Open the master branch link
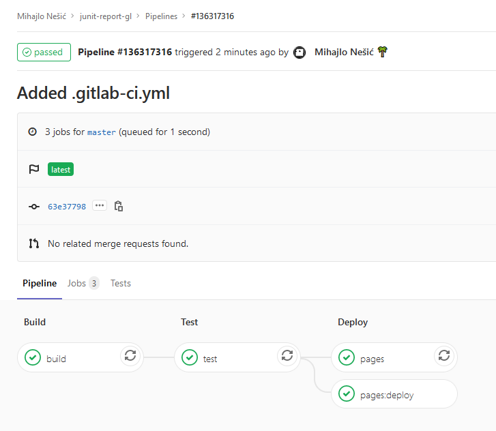Screen dimensions: 496x431 [x=102, y=132]
